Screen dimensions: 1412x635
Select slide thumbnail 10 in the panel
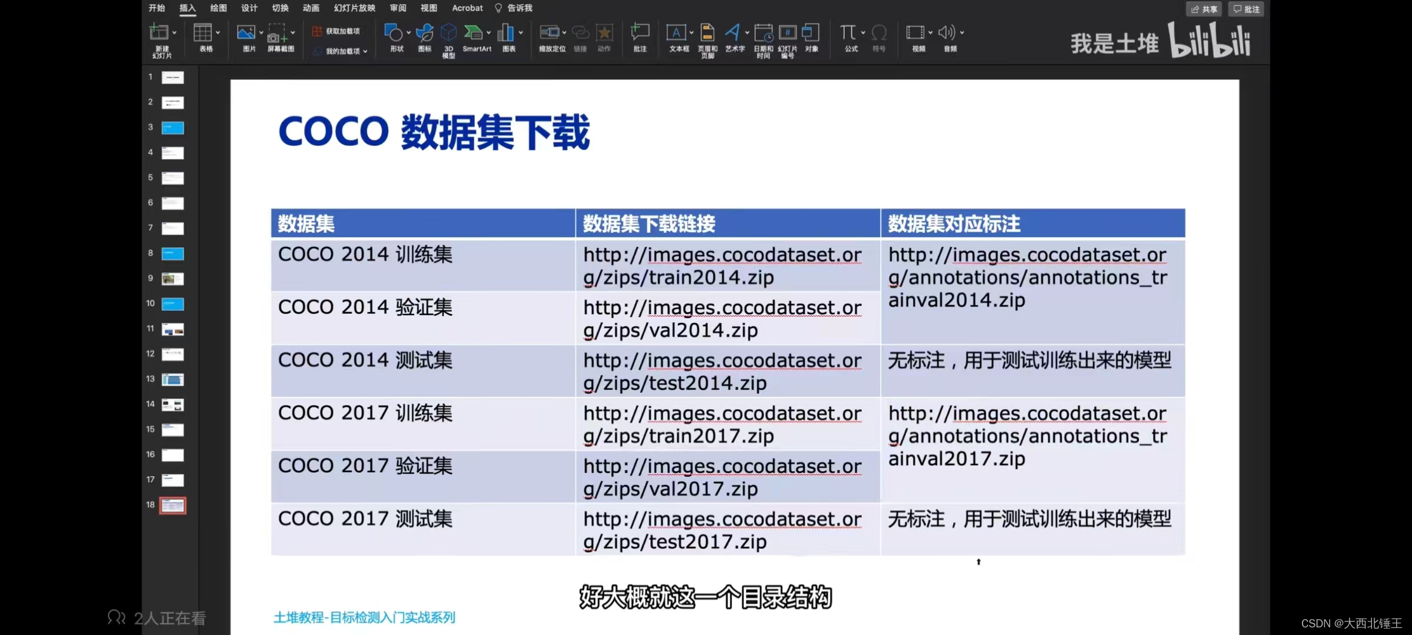click(x=172, y=304)
